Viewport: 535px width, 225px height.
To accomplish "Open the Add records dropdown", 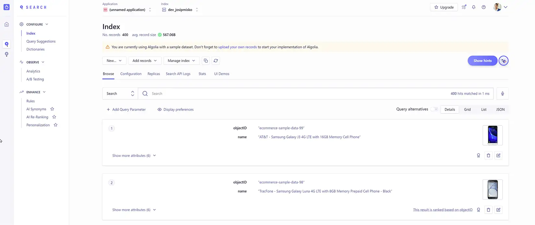I will [145, 61].
